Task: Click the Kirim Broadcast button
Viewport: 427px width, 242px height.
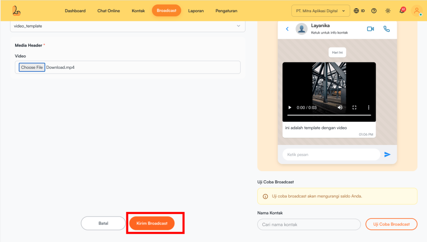Action: (x=152, y=223)
